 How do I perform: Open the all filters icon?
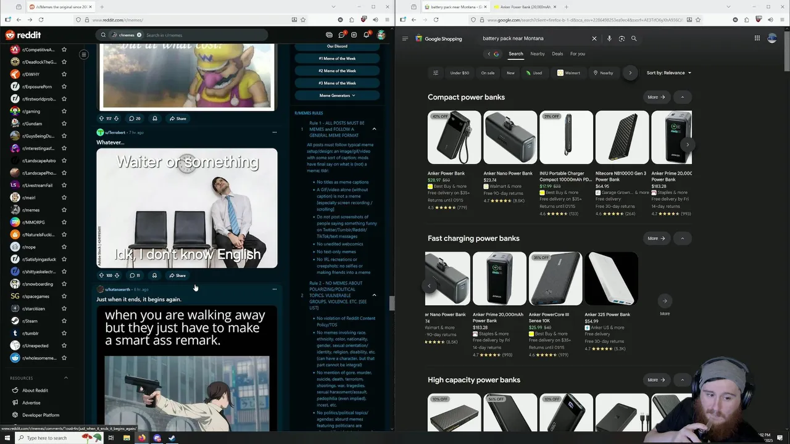tap(436, 73)
